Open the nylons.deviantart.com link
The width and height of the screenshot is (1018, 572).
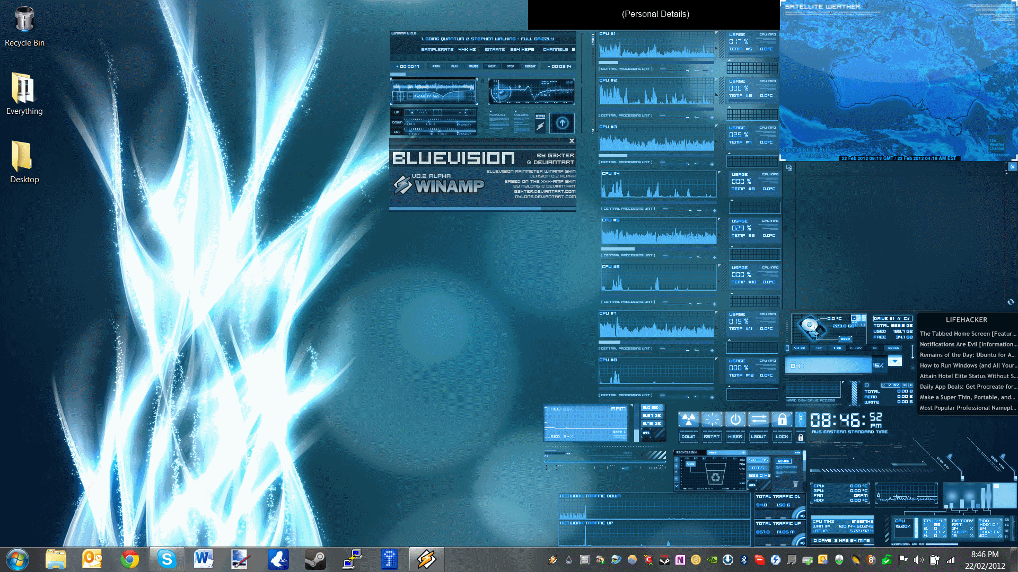(545, 197)
